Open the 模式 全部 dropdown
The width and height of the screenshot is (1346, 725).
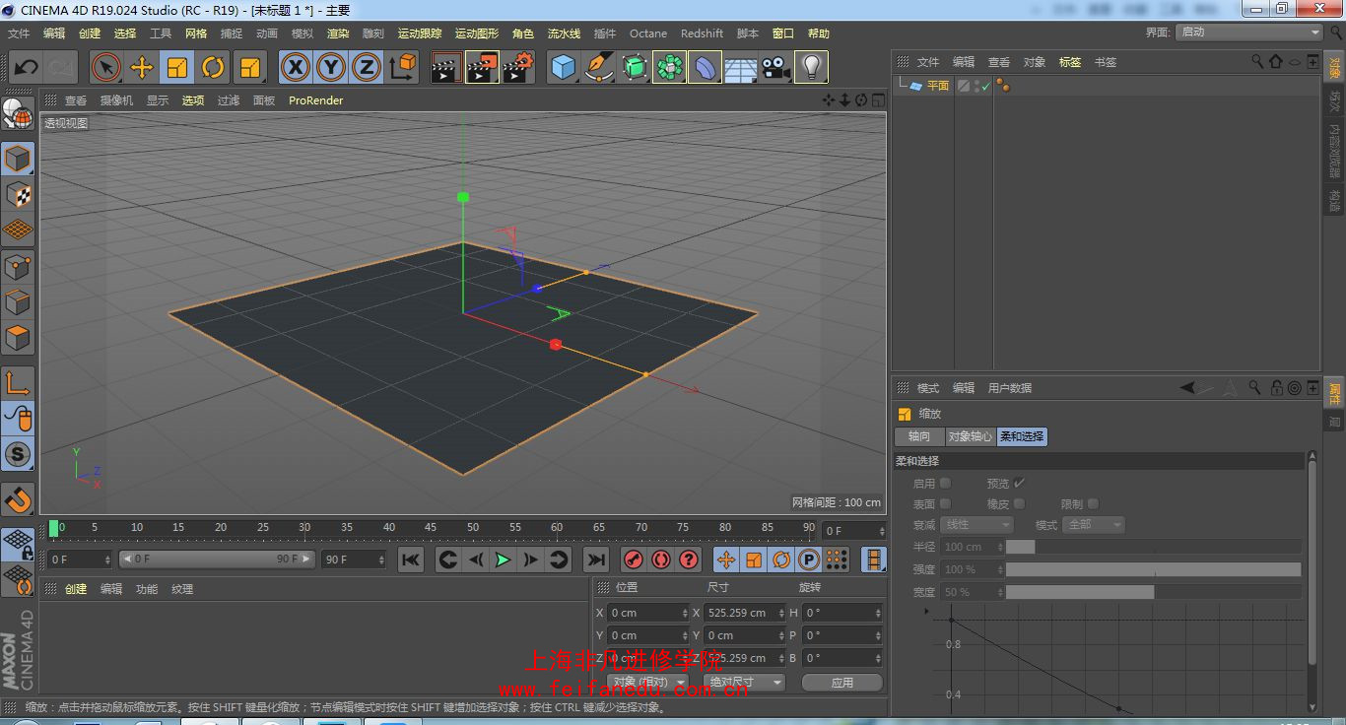(1094, 525)
